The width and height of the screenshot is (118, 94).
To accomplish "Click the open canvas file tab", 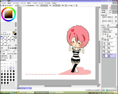I will coord(24,88).
